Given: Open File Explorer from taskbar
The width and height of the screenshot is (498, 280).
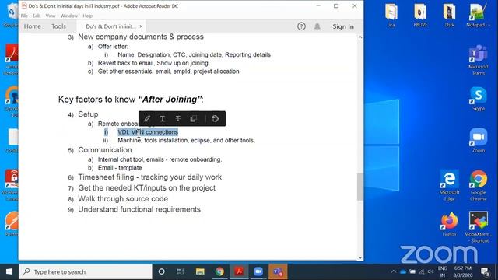Looking at the screenshot, I should coord(200,271).
